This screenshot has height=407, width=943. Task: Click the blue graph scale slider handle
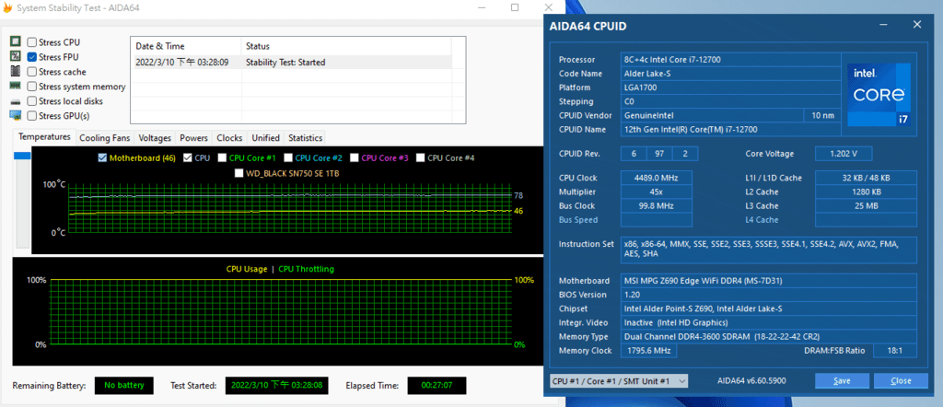pos(22,157)
